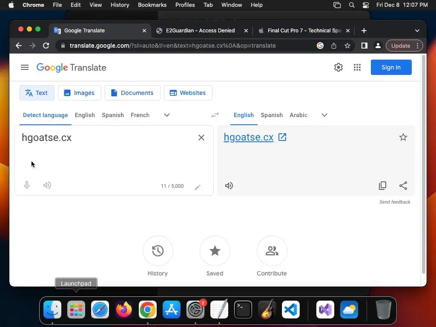The width and height of the screenshot is (436, 327).
Task: Switch to the Final Cut Pro 7 tab
Action: pyautogui.click(x=304, y=31)
